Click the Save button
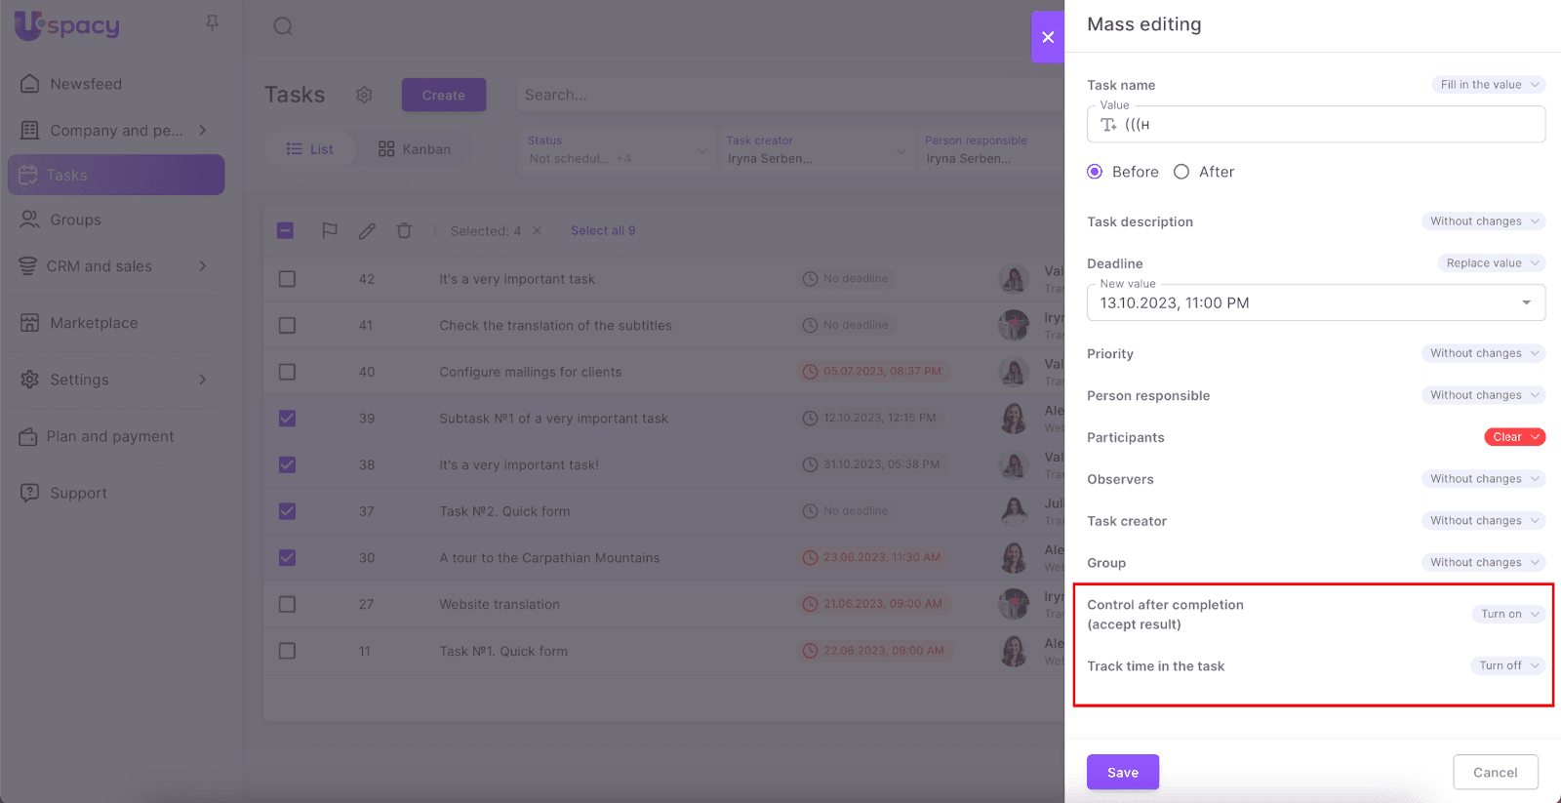Screen dimensions: 1561x803 [x=1122, y=772]
